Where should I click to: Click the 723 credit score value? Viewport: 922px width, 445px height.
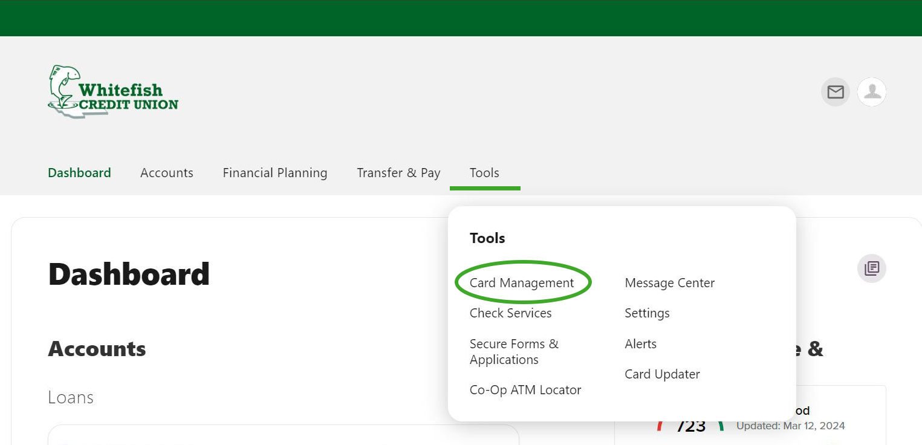click(x=691, y=426)
